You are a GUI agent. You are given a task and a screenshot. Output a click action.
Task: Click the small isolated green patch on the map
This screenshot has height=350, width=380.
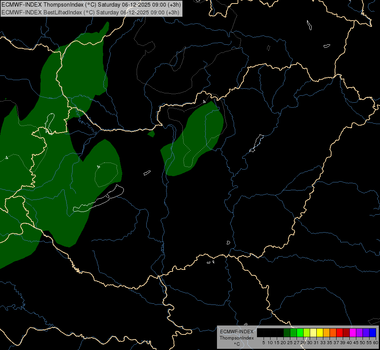[151, 134]
